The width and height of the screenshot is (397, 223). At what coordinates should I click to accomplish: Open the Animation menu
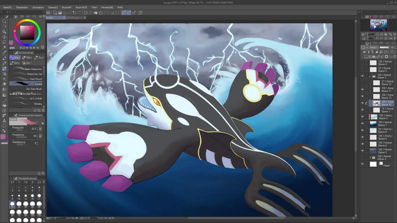pos(38,7)
